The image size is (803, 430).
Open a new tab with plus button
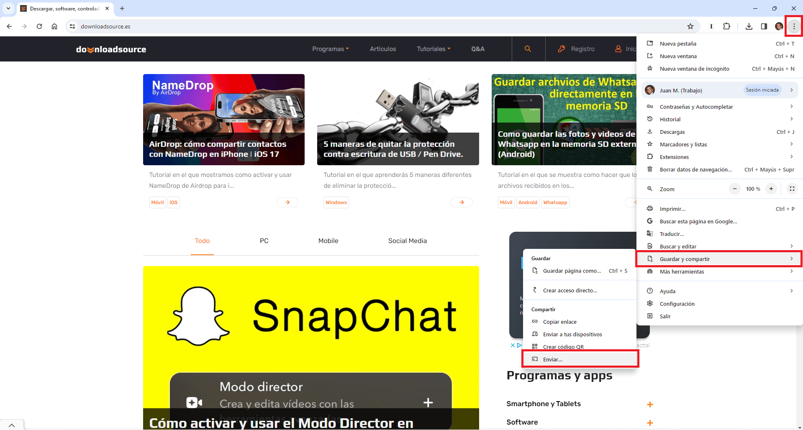click(x=122, y=8)
